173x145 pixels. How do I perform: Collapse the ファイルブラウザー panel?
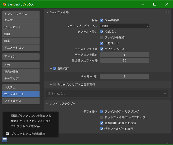point(47,103)
